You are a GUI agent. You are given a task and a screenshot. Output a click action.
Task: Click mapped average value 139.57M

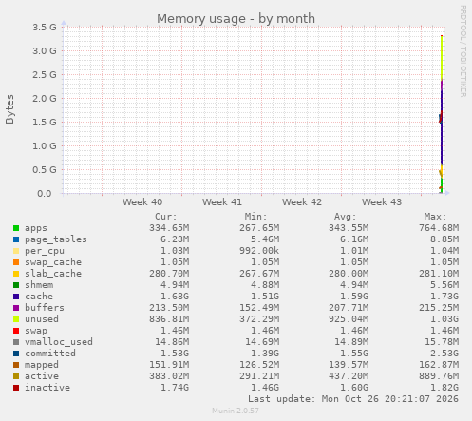coord(349,365)
